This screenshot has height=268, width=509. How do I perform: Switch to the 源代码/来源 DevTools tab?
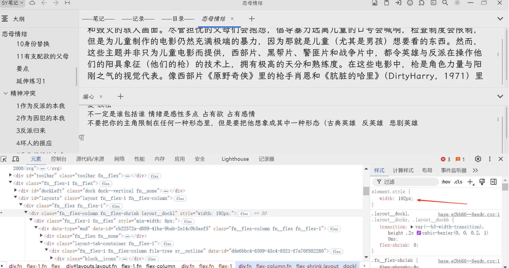click(90, 159)
